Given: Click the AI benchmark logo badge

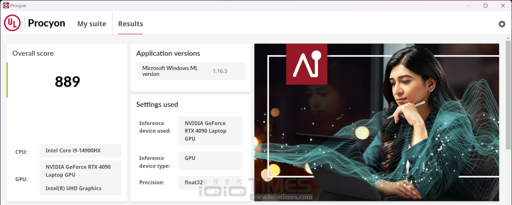Looking at the screenshot, I should coord(306,64).
